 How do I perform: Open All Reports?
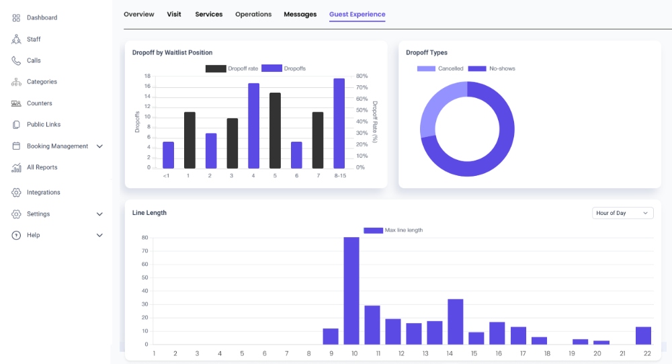[42, 167]
